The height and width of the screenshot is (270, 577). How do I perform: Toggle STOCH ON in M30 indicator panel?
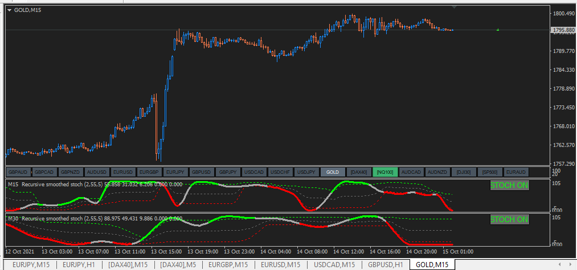click(x=509, y=220)
